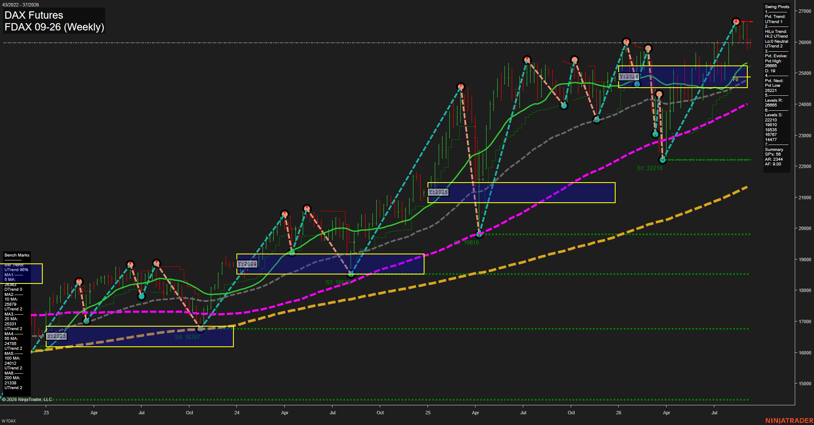Screen dimensions: 814x425
Task: Click the Levels R: heading in Swing Pivots
Action: 774,100
